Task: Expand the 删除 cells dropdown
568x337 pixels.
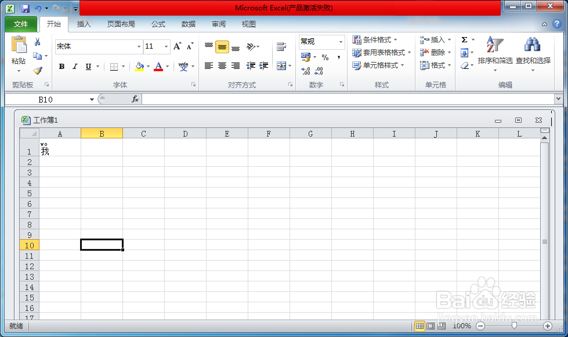Action: pyautogui.click(x=449, y=53)
